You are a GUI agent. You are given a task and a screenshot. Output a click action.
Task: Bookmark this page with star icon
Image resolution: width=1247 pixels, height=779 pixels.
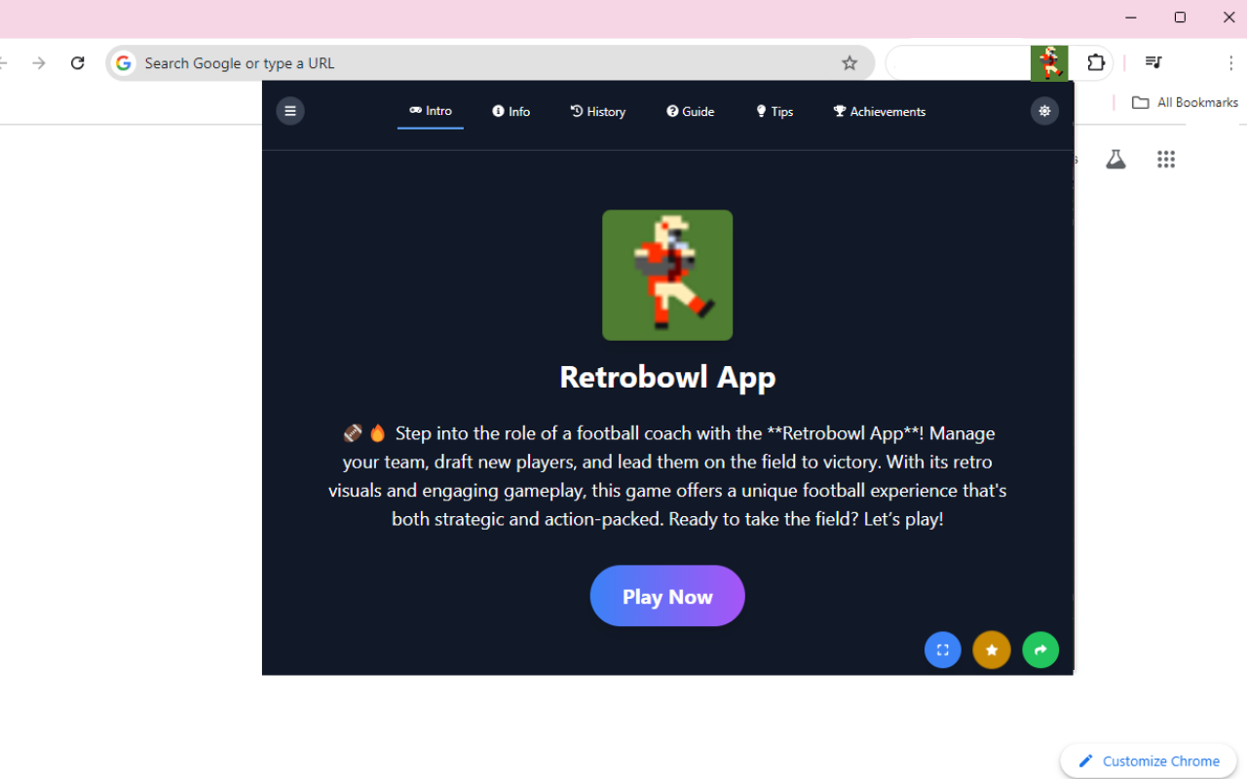(850, 63)
